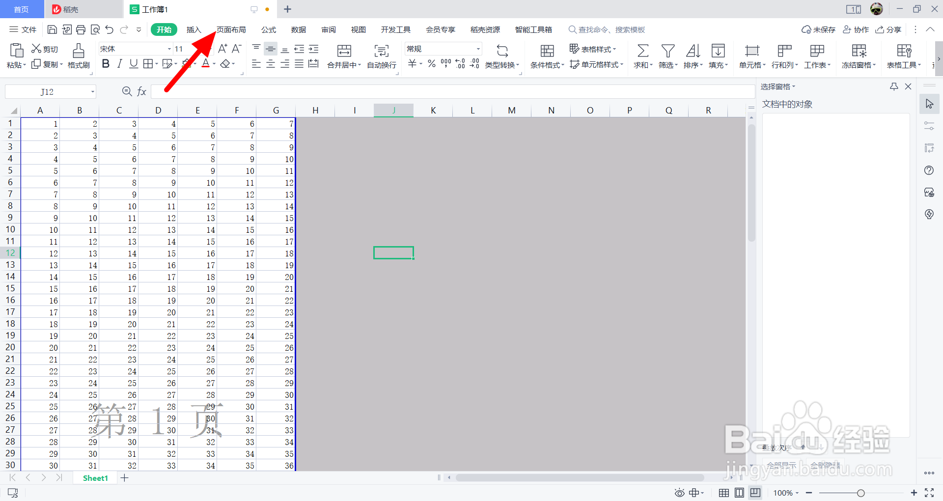Activate the Format Painter (格式刷)
943x501 pixels.
click(x=79, y=56)
